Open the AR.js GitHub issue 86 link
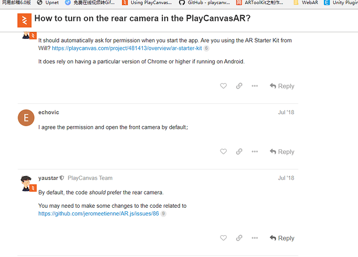Viewport: 358px width, 257px height. coord(99,213)
